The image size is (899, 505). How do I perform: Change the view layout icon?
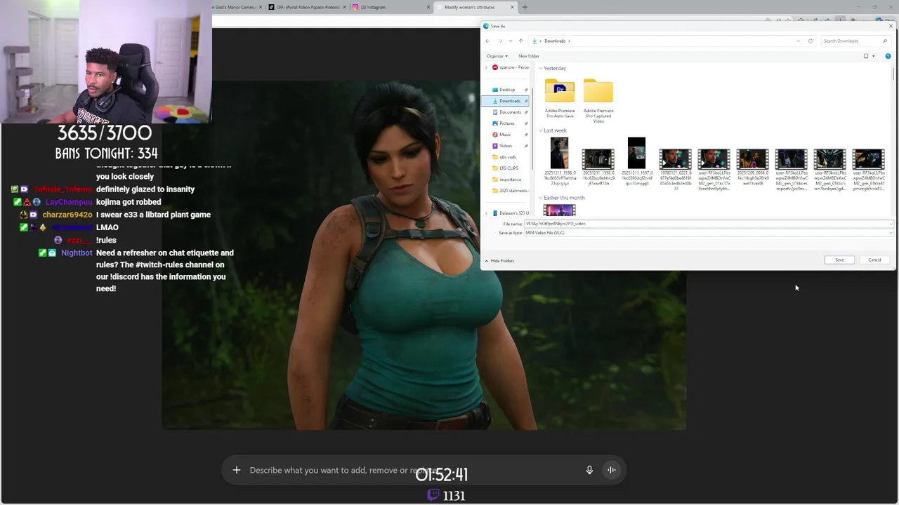[x=866, y=56]
